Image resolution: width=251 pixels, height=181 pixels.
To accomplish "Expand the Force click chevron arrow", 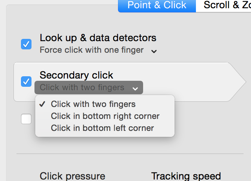I will [x=154, y=51].
